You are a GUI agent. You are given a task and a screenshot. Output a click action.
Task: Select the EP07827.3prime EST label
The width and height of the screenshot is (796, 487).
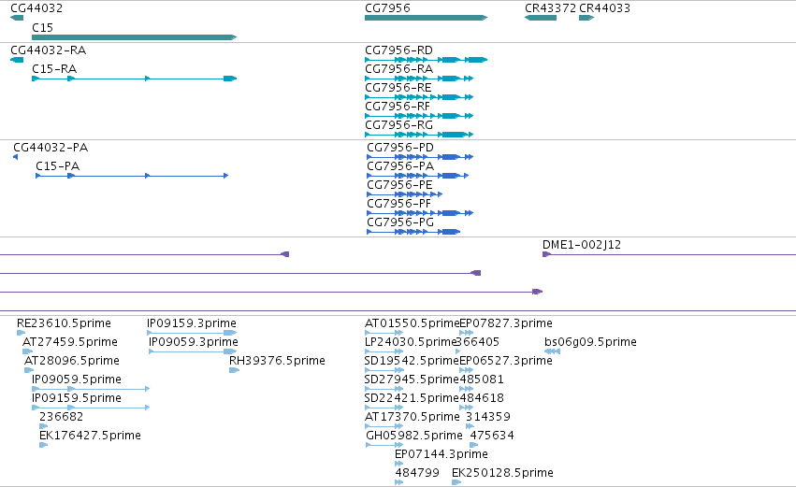click(506, 323)
